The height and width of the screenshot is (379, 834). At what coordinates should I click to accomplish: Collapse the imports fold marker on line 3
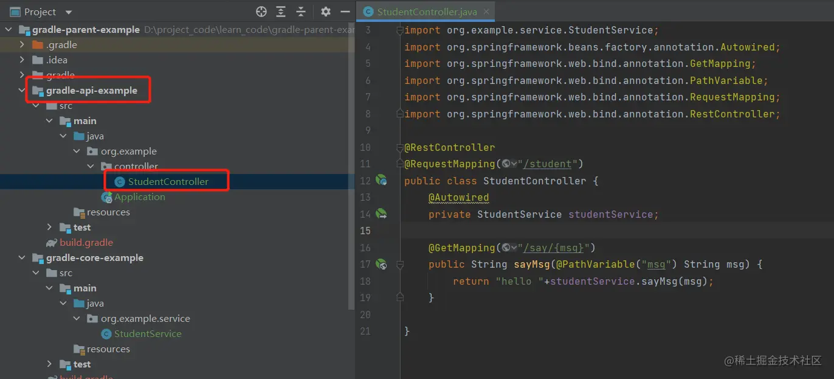click(399, 30)
